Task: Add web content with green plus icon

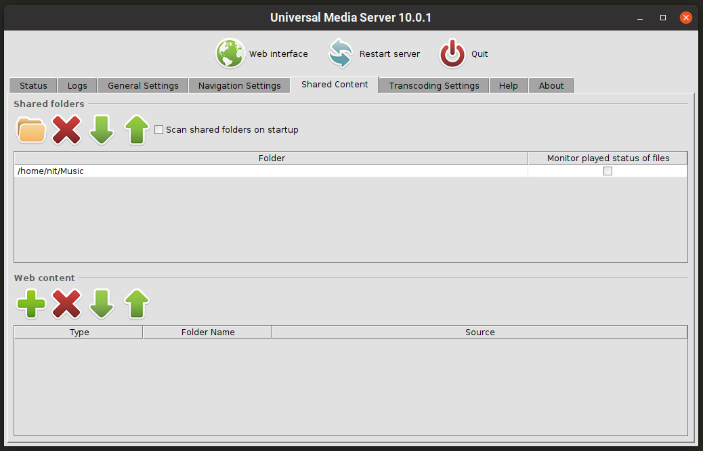Action: (x=31, y=304)
